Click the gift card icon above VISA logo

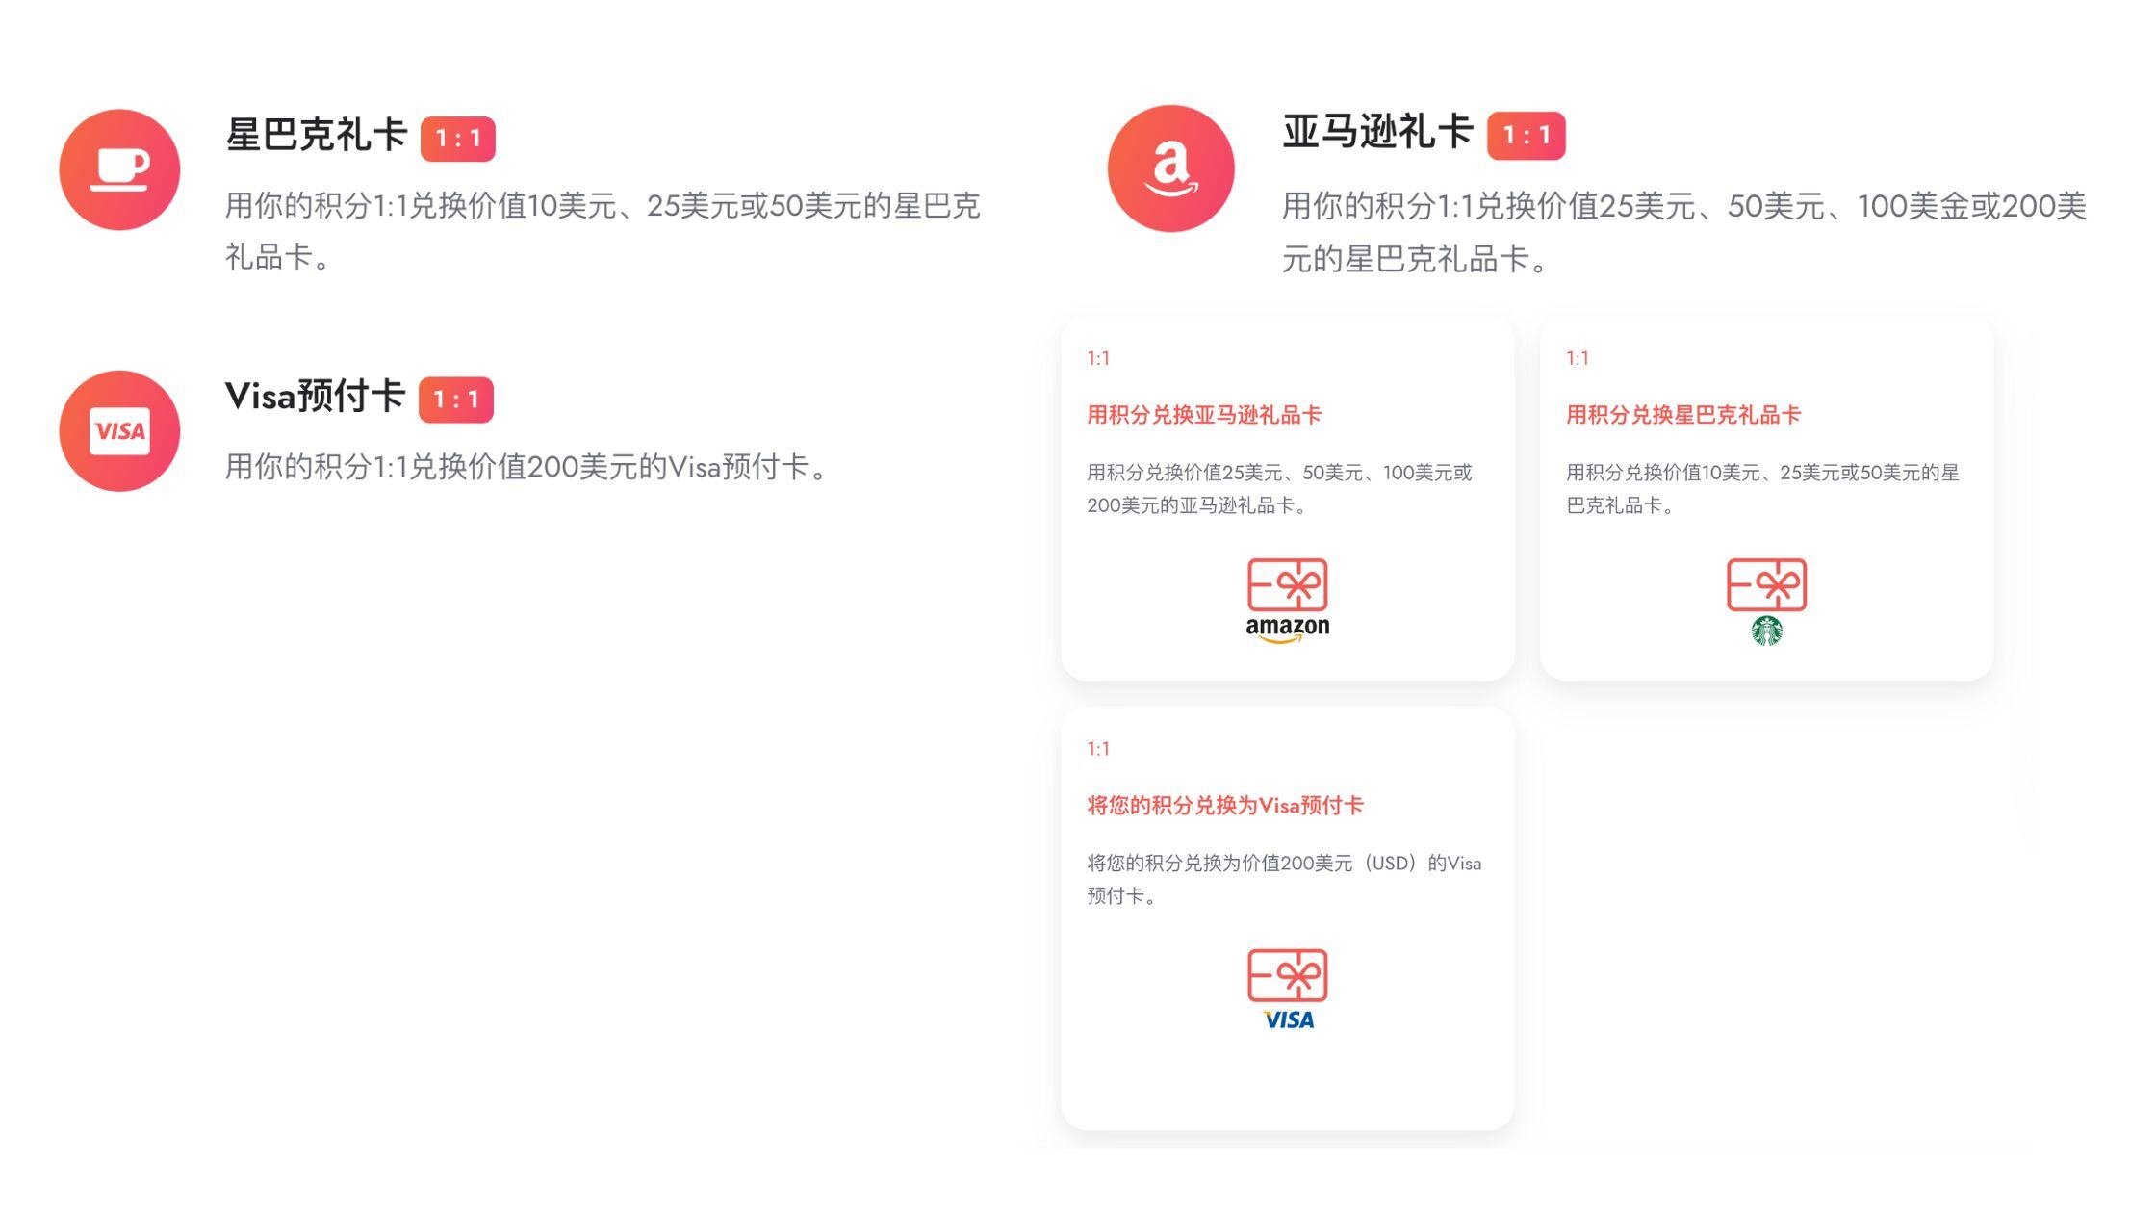click(1288, 975)
